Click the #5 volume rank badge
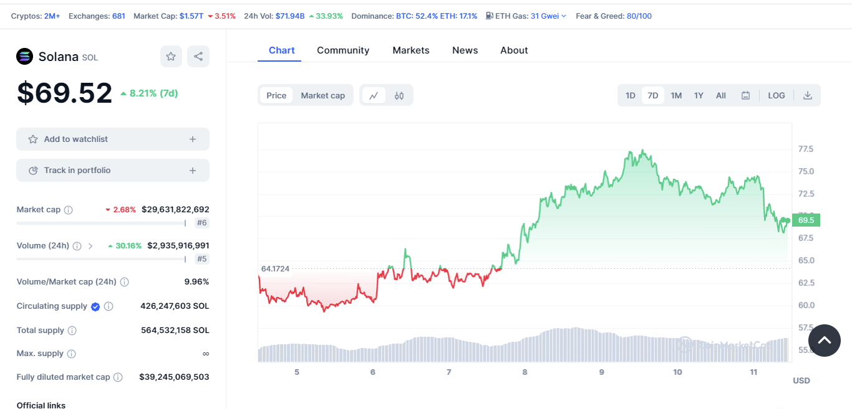This screenshot has height=409, width=852. point(201,259)
